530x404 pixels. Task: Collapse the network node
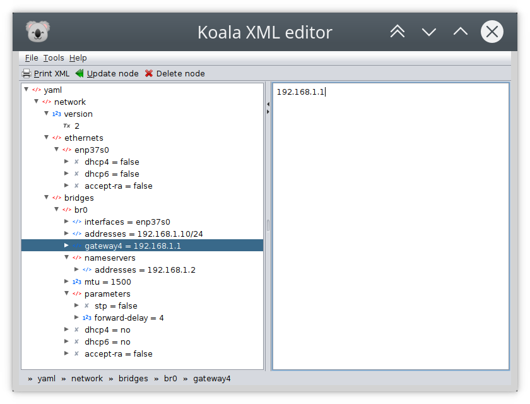pos(37,102)
